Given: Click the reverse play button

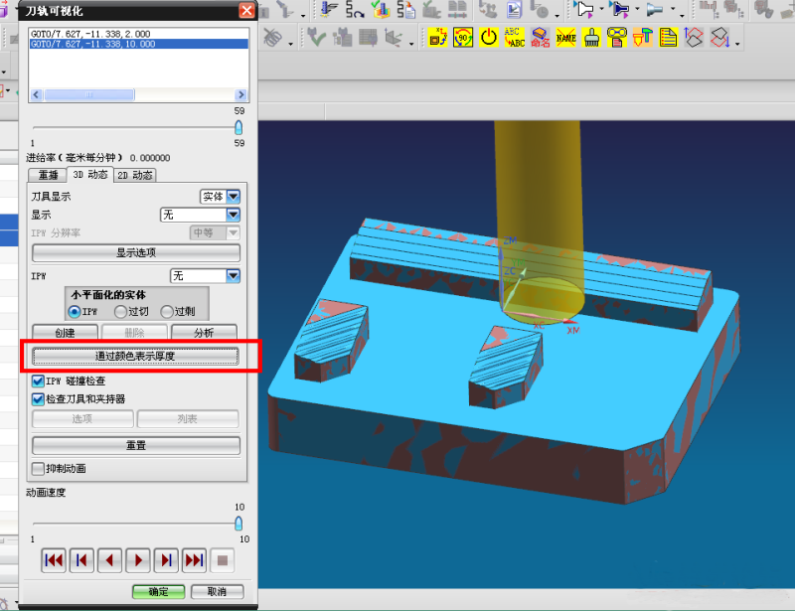Looking at the screenshot, I should (110, 560).
